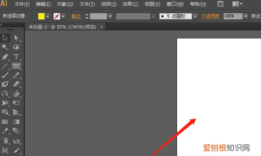Expand the stroke weight dropdown
261x156 pixels.
pyautogui.click(x=110, y=16)
